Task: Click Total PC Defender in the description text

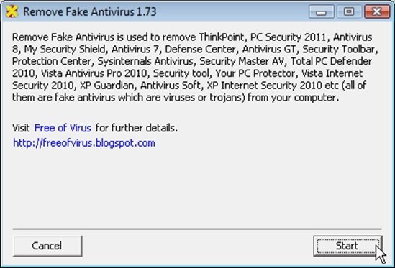Action: (x=331, y=61)
